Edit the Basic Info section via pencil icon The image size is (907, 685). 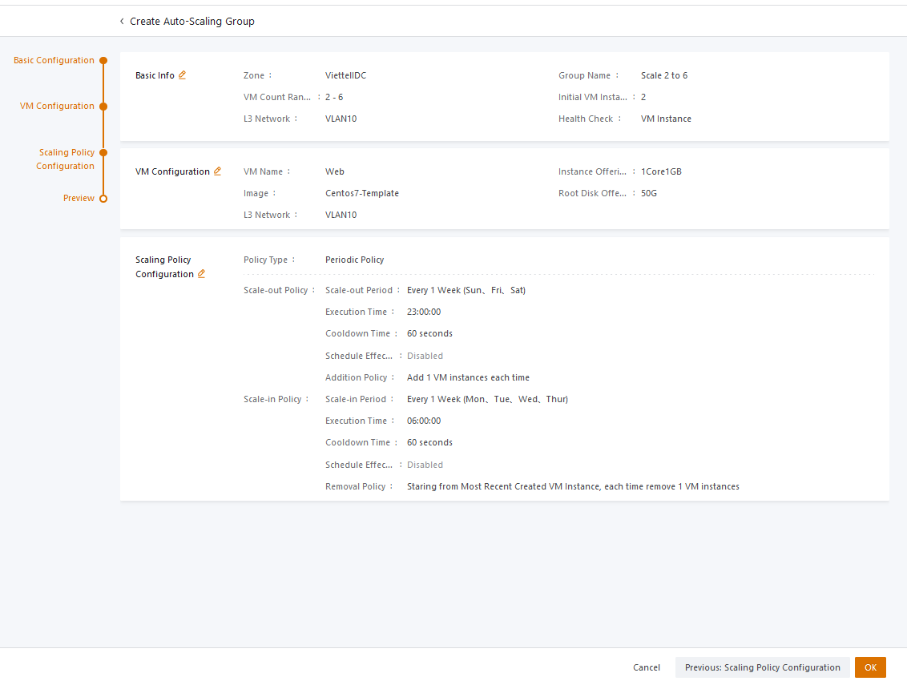[x=182, y=75]
